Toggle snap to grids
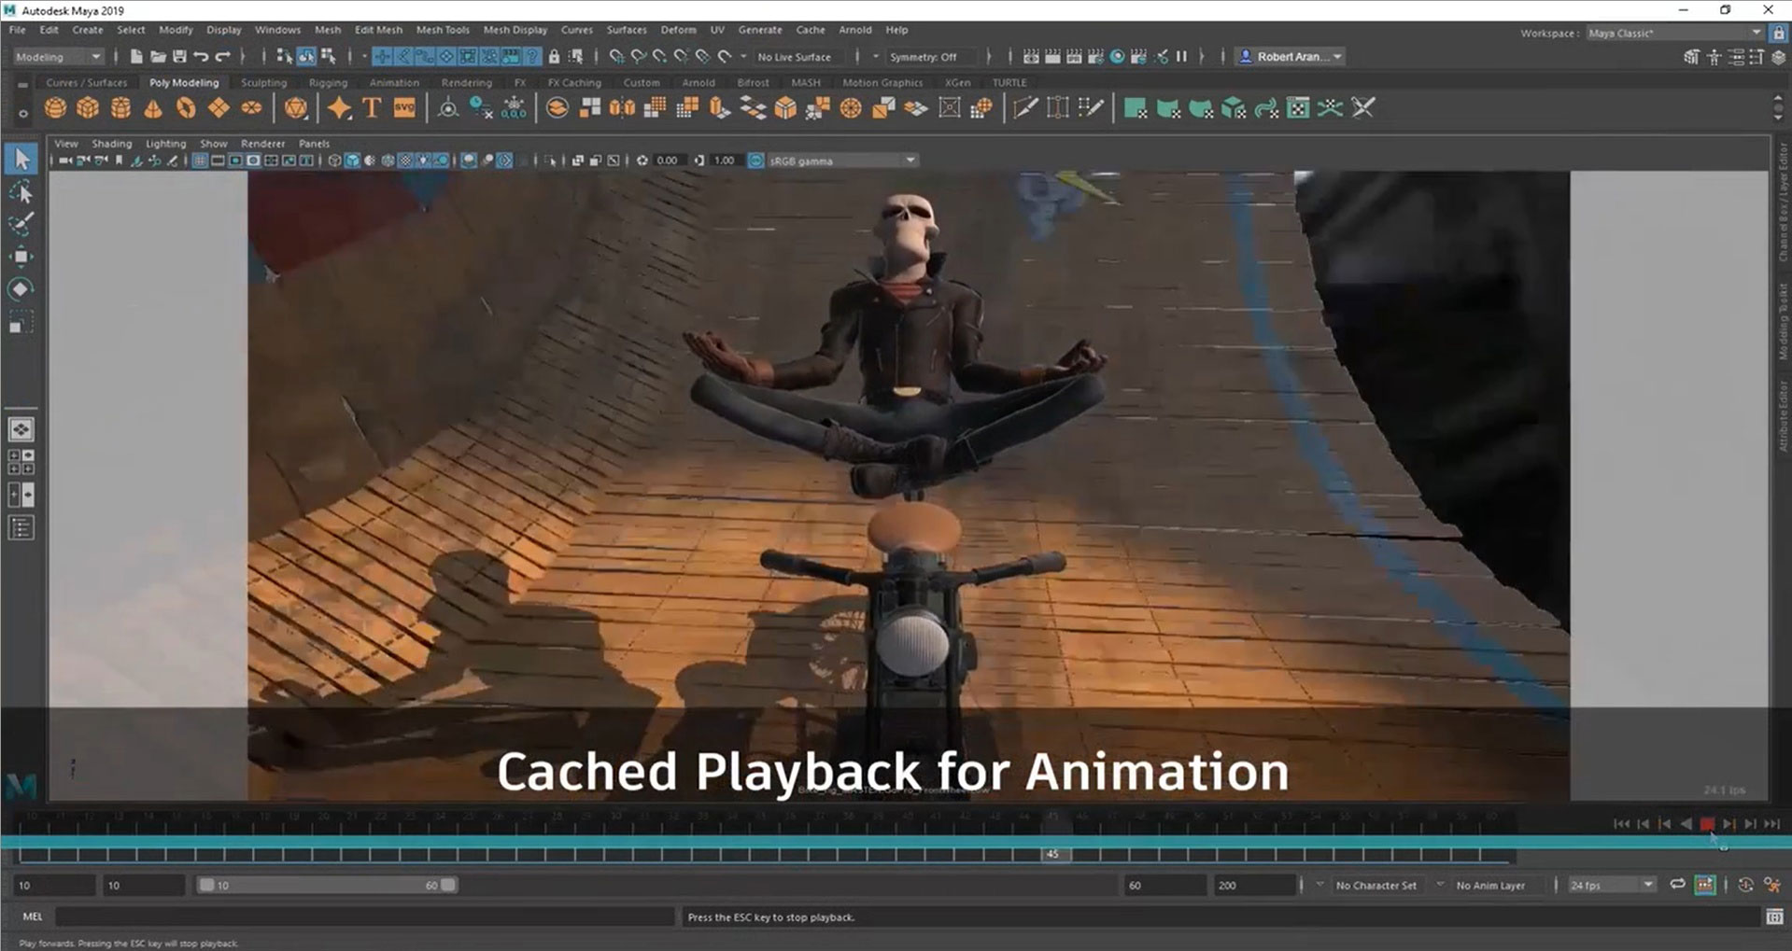The width and height of the screenshot is (1792, 951). tap(616, 57)
